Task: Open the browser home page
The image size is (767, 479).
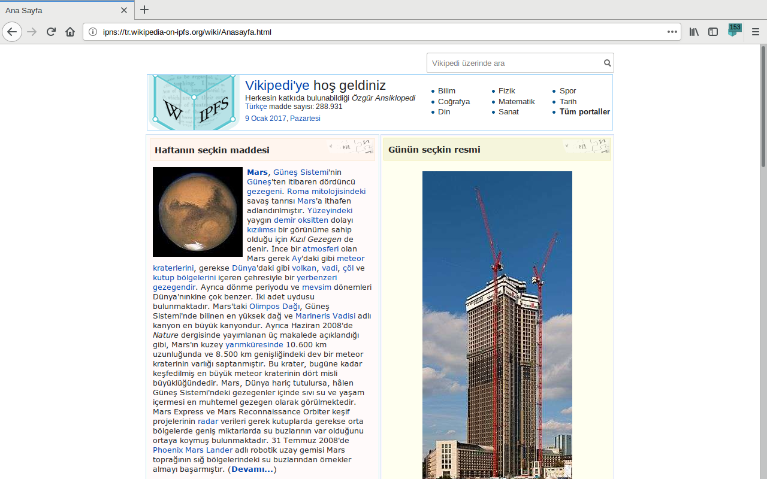Action: [x=70, y=32]
